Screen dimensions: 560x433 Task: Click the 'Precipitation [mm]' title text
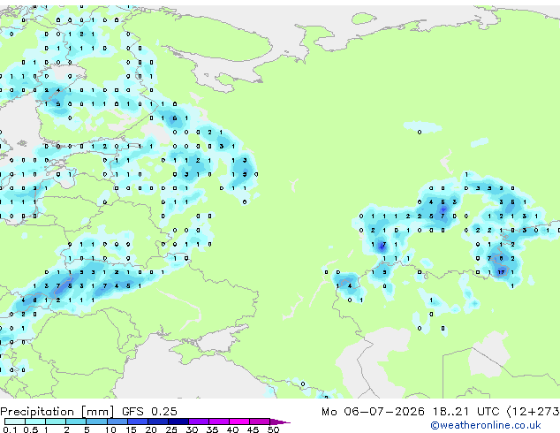tap(57, 412)
